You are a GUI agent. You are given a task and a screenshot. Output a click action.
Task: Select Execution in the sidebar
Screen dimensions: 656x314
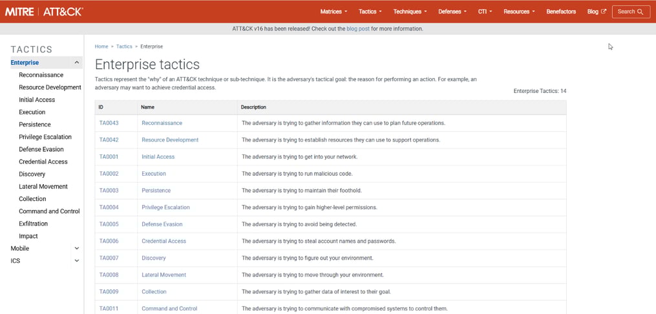(x=32, y=112)
